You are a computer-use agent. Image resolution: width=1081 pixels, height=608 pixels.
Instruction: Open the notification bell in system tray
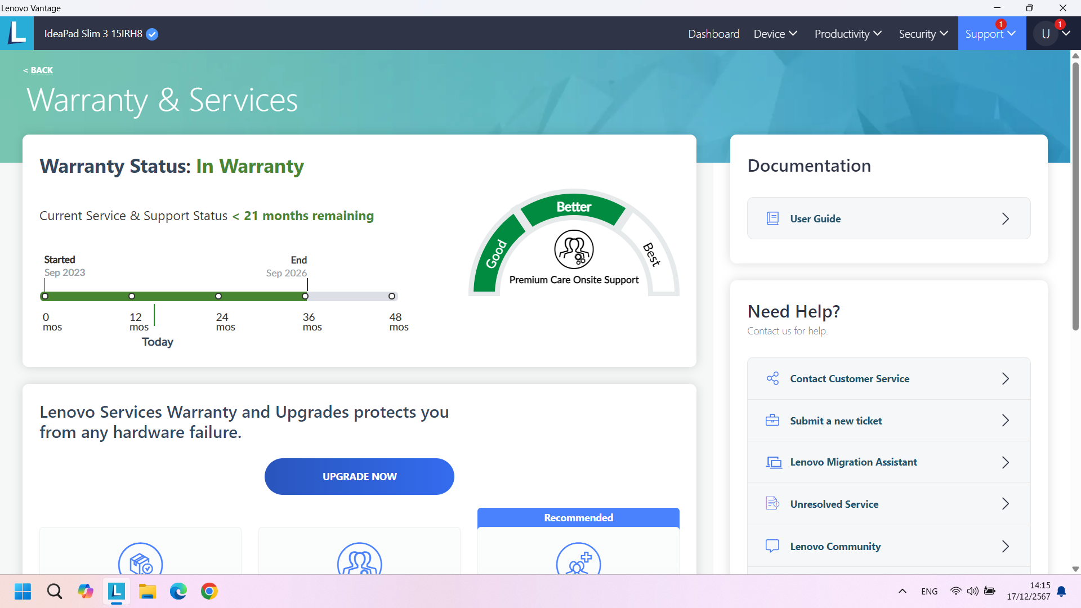coord(1061,591)
